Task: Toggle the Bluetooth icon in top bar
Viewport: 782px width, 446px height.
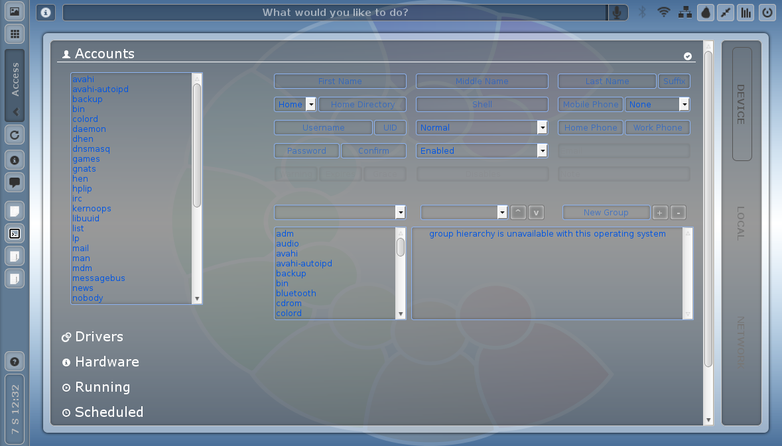Action: coord(642,13)
